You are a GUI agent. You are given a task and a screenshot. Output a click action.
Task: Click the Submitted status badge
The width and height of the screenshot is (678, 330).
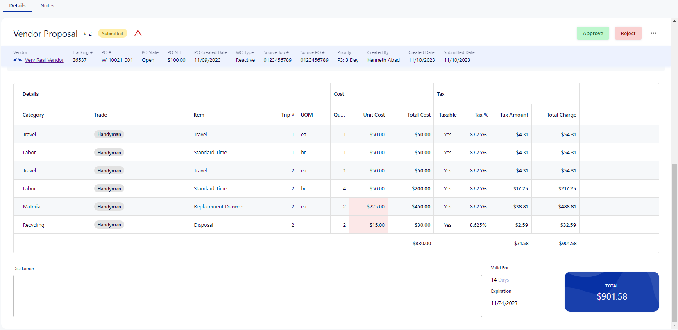pos(112,34)
